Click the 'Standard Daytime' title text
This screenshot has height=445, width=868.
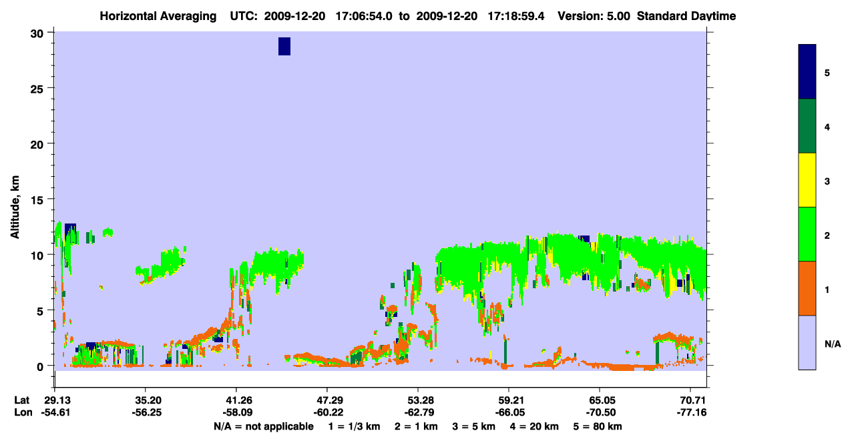click(x=686, y=16)
